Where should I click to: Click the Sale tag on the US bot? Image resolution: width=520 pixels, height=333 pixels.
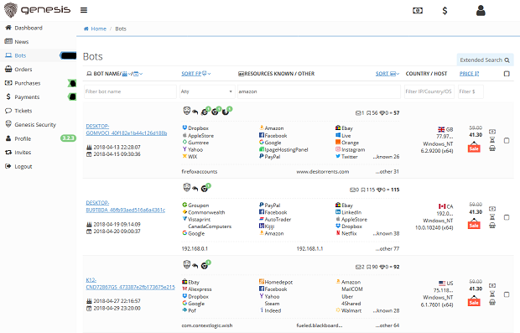[474, 301]
